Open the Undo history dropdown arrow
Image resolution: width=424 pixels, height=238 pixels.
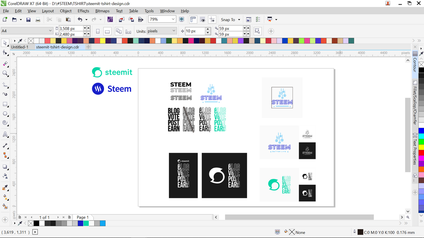coord(86,20)
